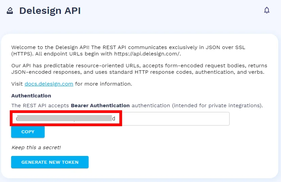Viewport: 281px width, 182px height.
Task: Click the 'Welcome to the Delesign API!' paragraph
Action: (128, 50)
